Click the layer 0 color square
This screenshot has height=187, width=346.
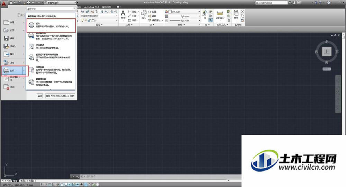93,20
